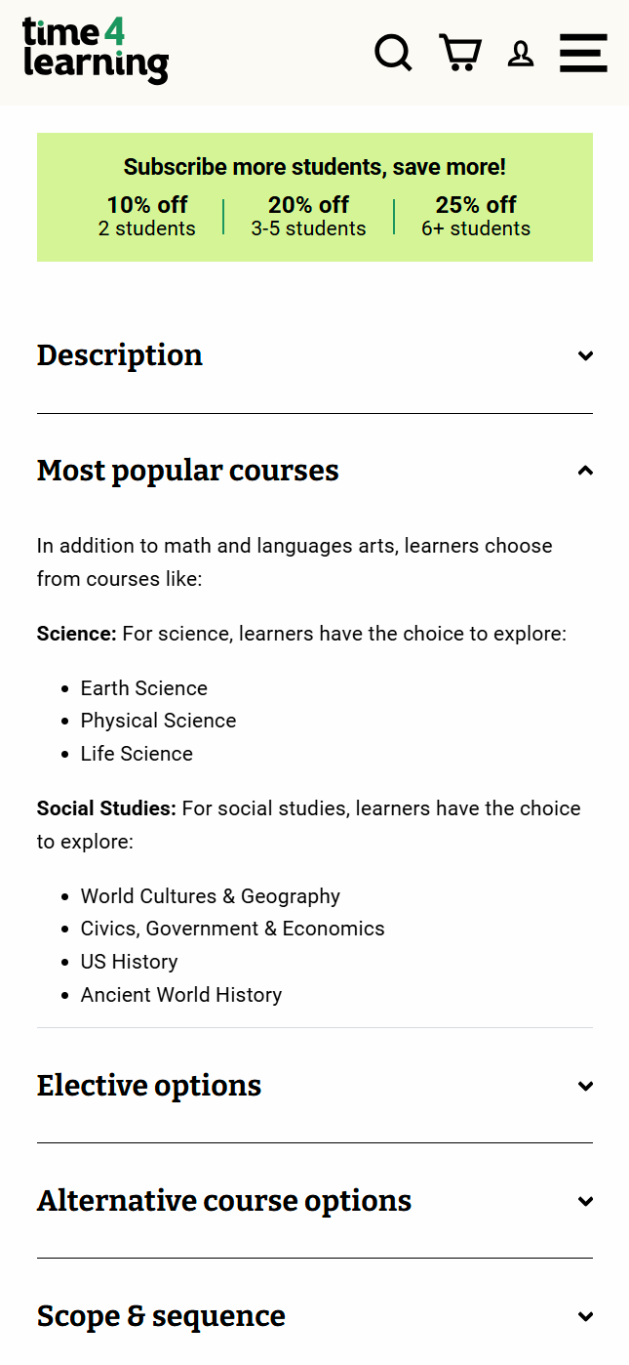Select the Elective options heading
Image resolution: width=629 pixels, height=1365 pixels.
click(x=149, y=1086)
